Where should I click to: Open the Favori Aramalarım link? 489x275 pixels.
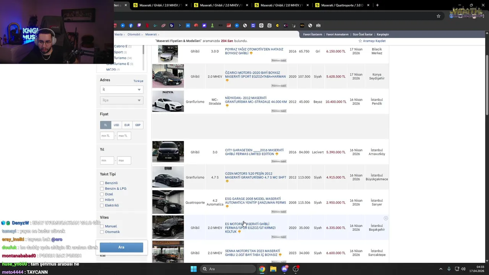point(337,34)
